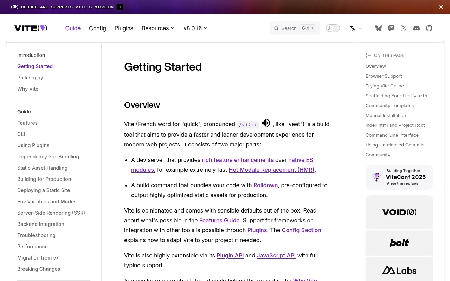Open Dependency Pre-Bundling in the sidebar

click(x=48, y=157)
